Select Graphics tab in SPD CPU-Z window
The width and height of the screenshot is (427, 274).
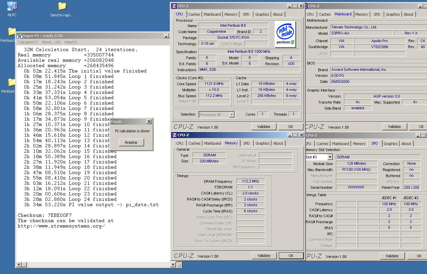[x=390, y=144]
